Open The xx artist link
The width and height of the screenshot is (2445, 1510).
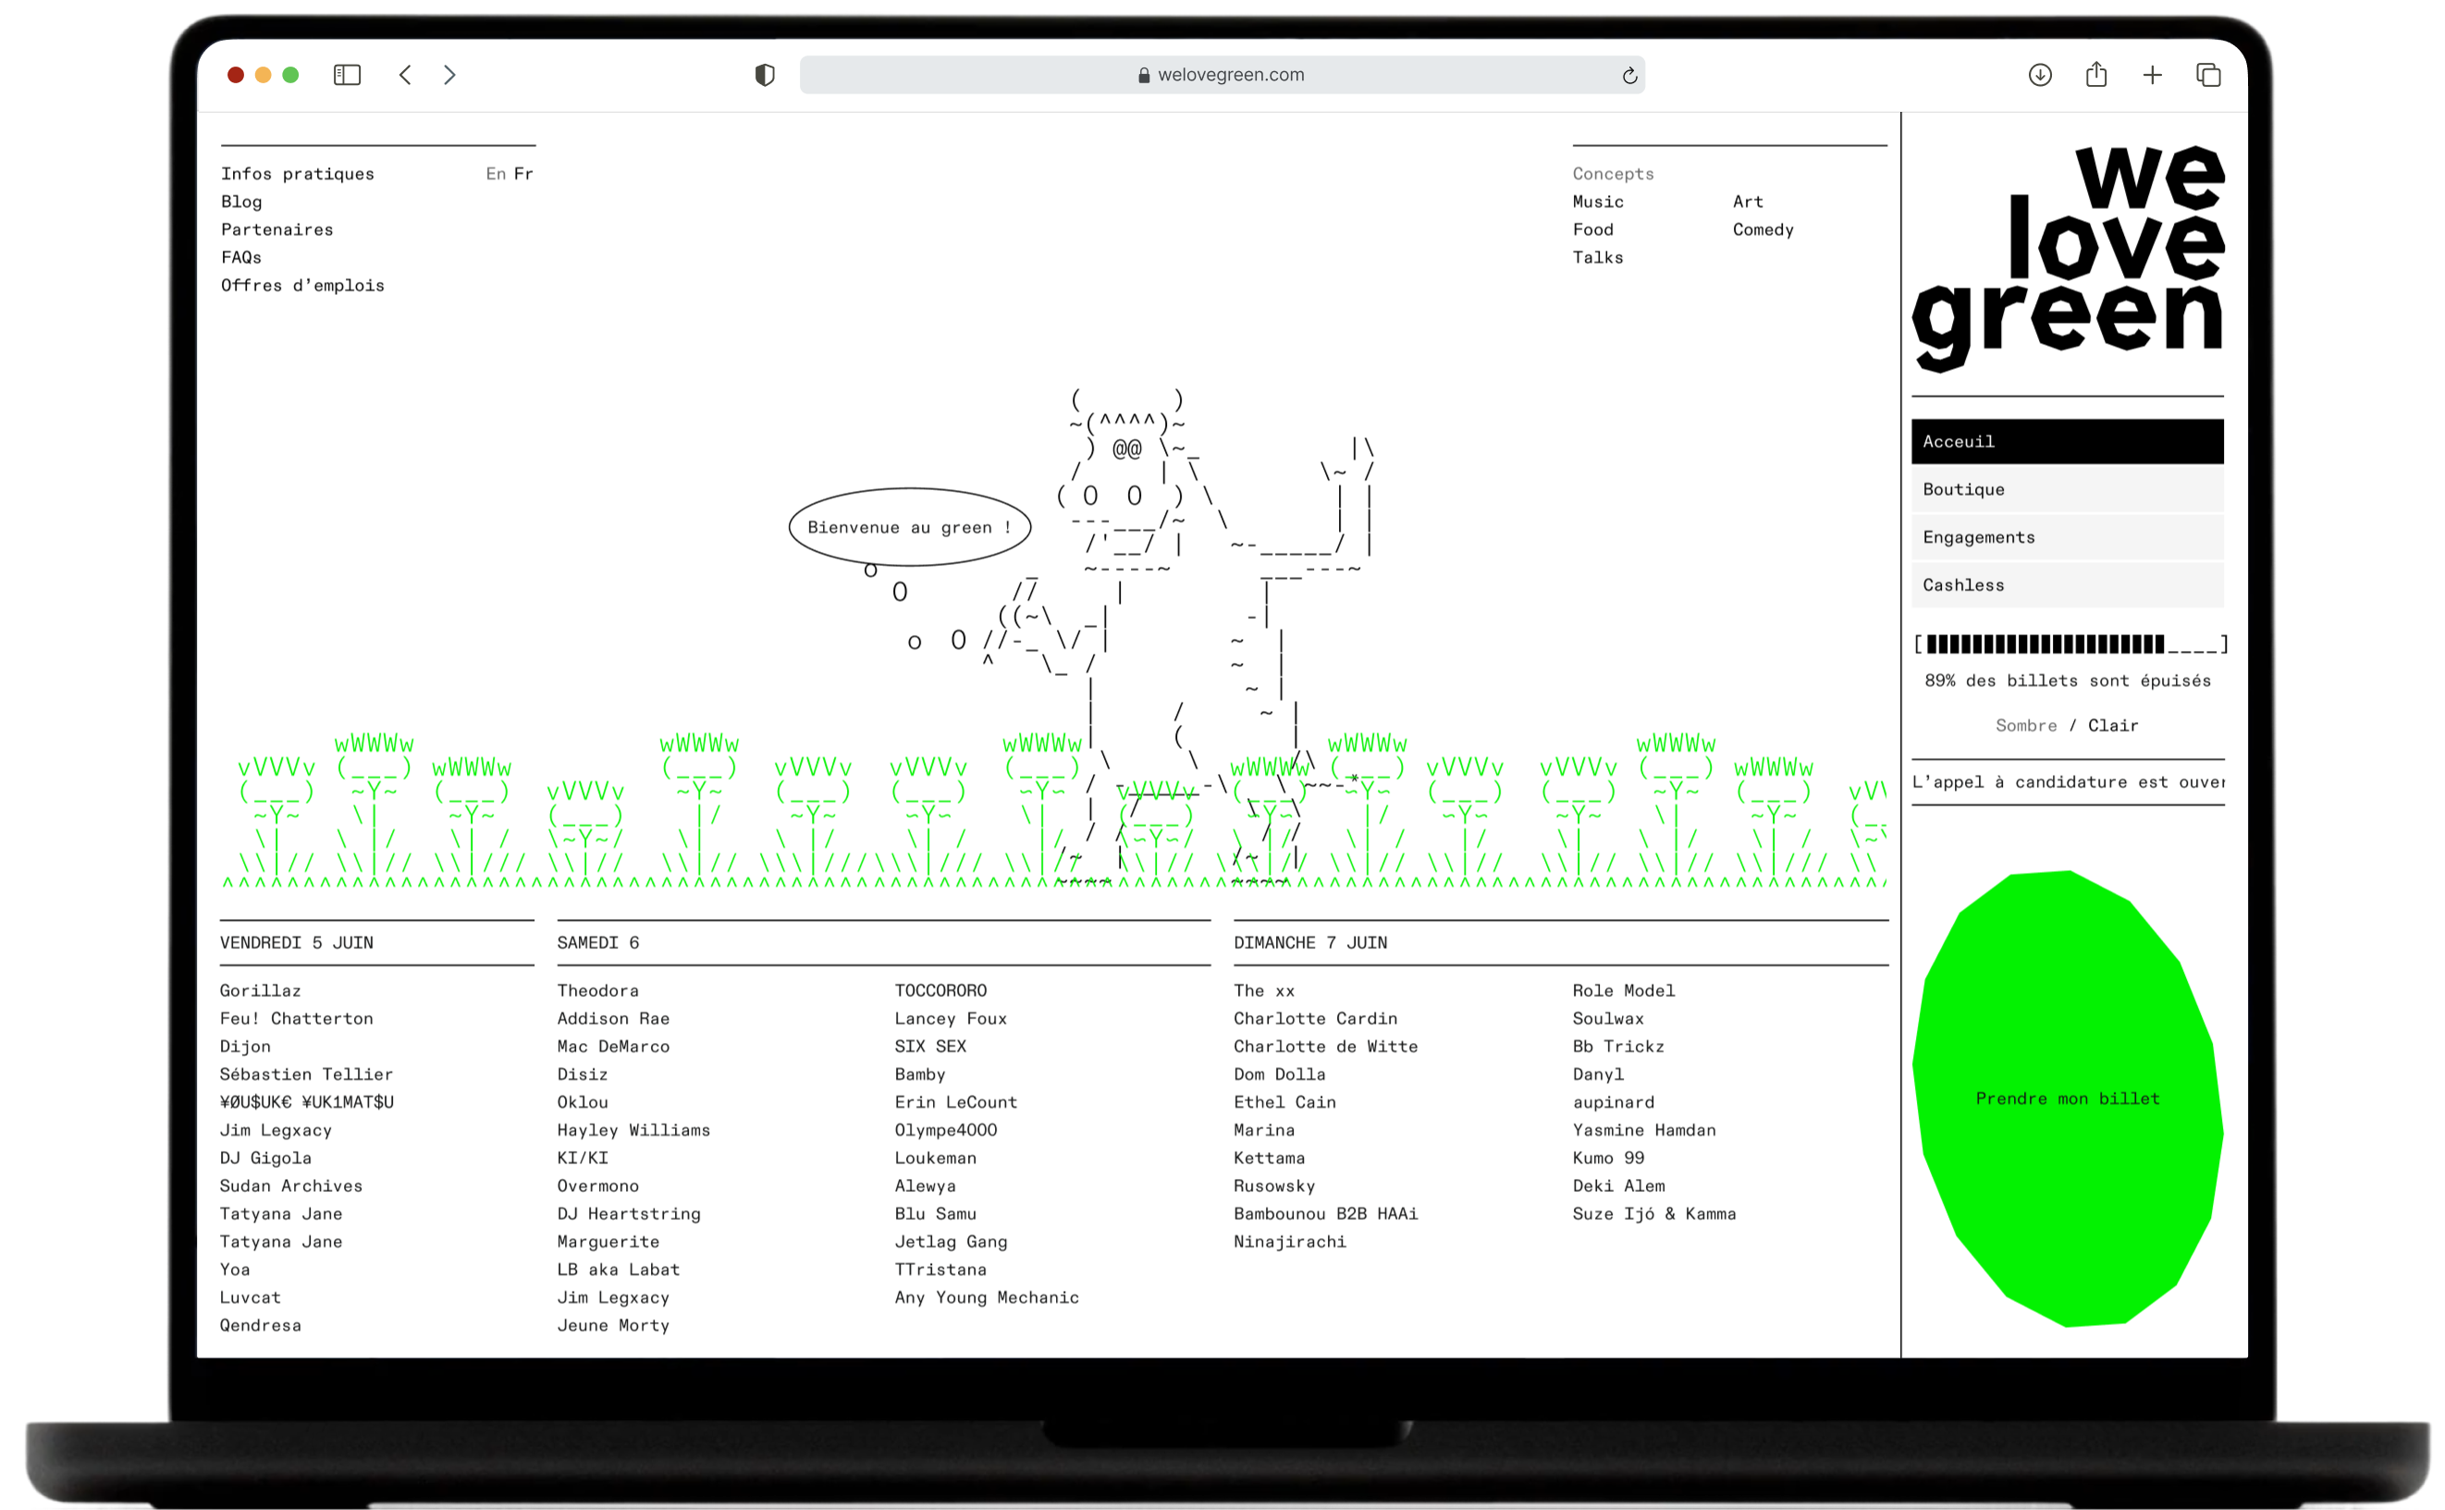tap(1263, 990)
